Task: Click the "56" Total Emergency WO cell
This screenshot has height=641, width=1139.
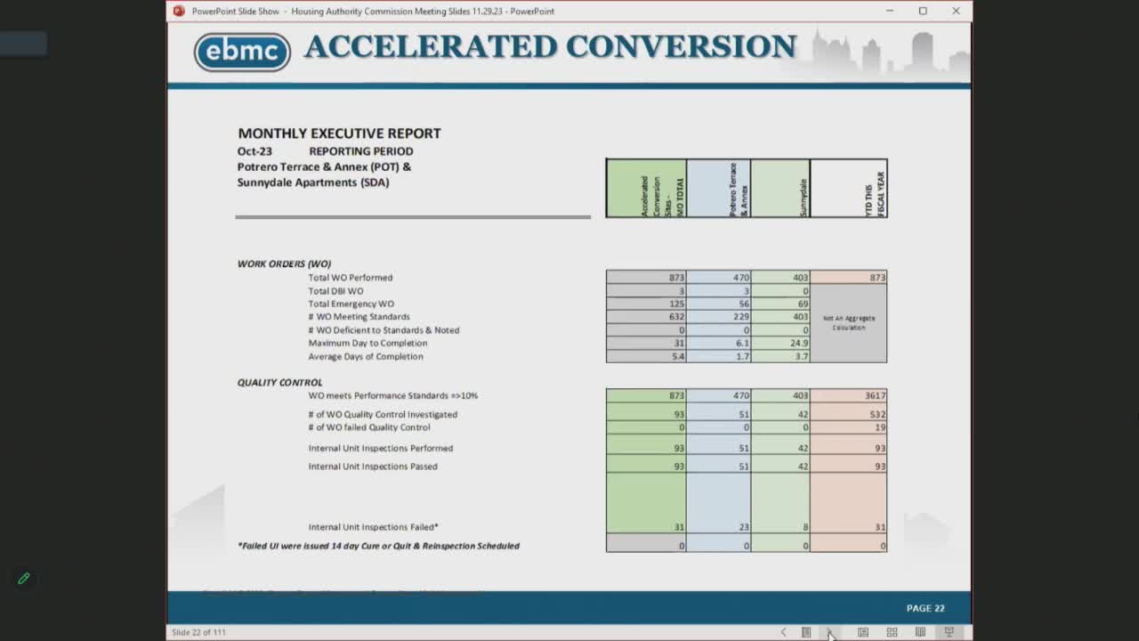Action: tap(718, 304)
